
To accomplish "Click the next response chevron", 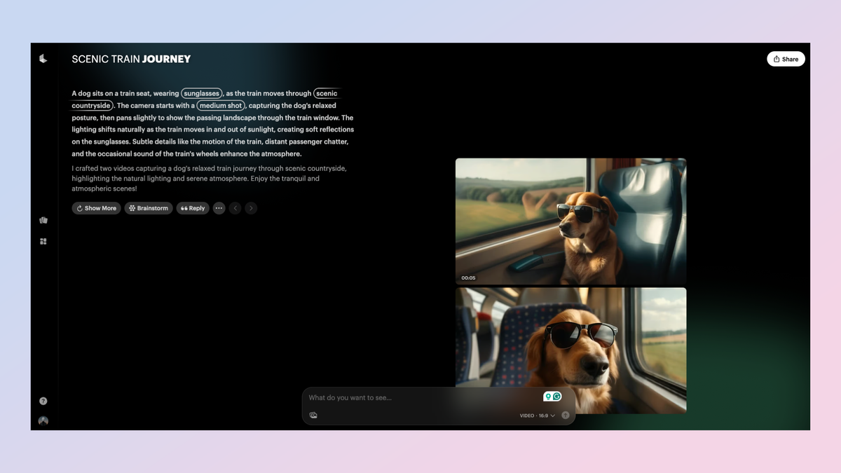I will coord(251,208).
